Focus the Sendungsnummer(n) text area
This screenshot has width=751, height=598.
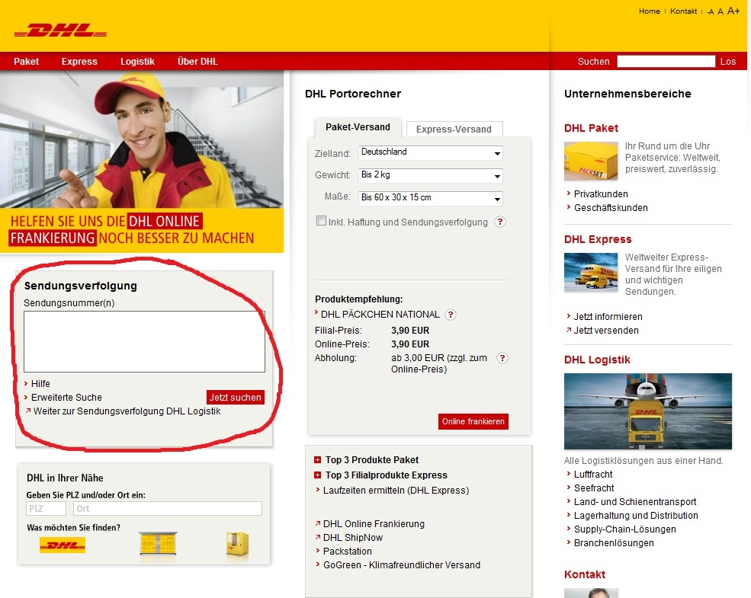[144, 341]
